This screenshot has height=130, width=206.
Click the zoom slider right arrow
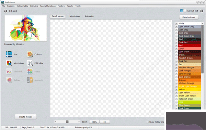coord(79,122)
